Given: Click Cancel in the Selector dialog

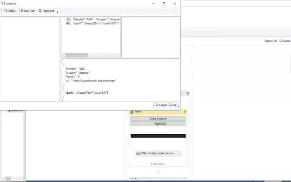Looking at the screenshot, I should click(x=161, y=105).
